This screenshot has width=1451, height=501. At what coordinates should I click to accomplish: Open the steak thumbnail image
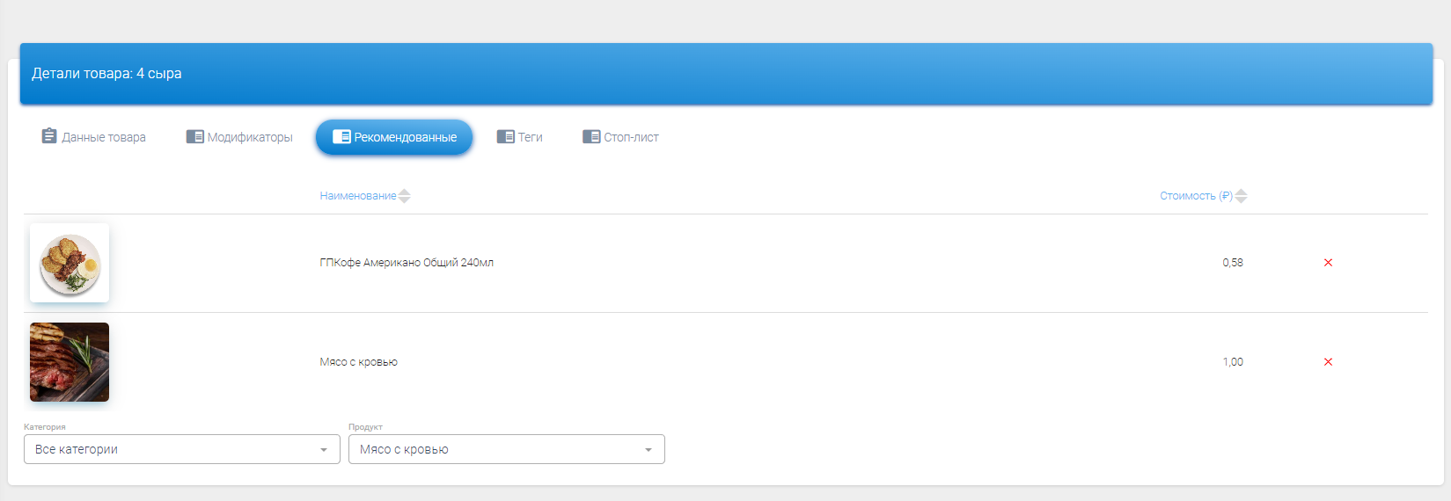(70, 362)
